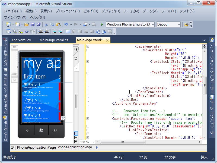Viewport: 217px width, 163px height.
Task: Click the Paste clipboard icon
Action: (58, 24)
